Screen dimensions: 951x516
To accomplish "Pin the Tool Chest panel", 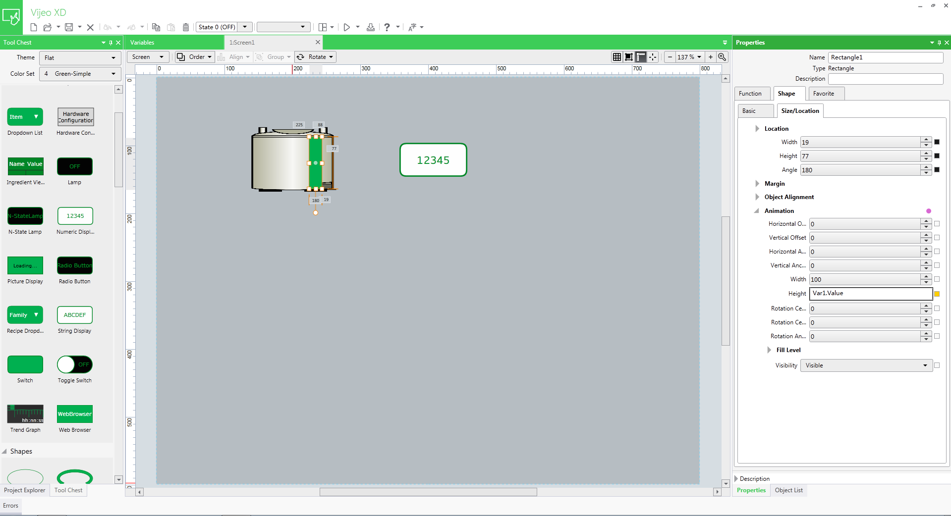I will point(111,43).
